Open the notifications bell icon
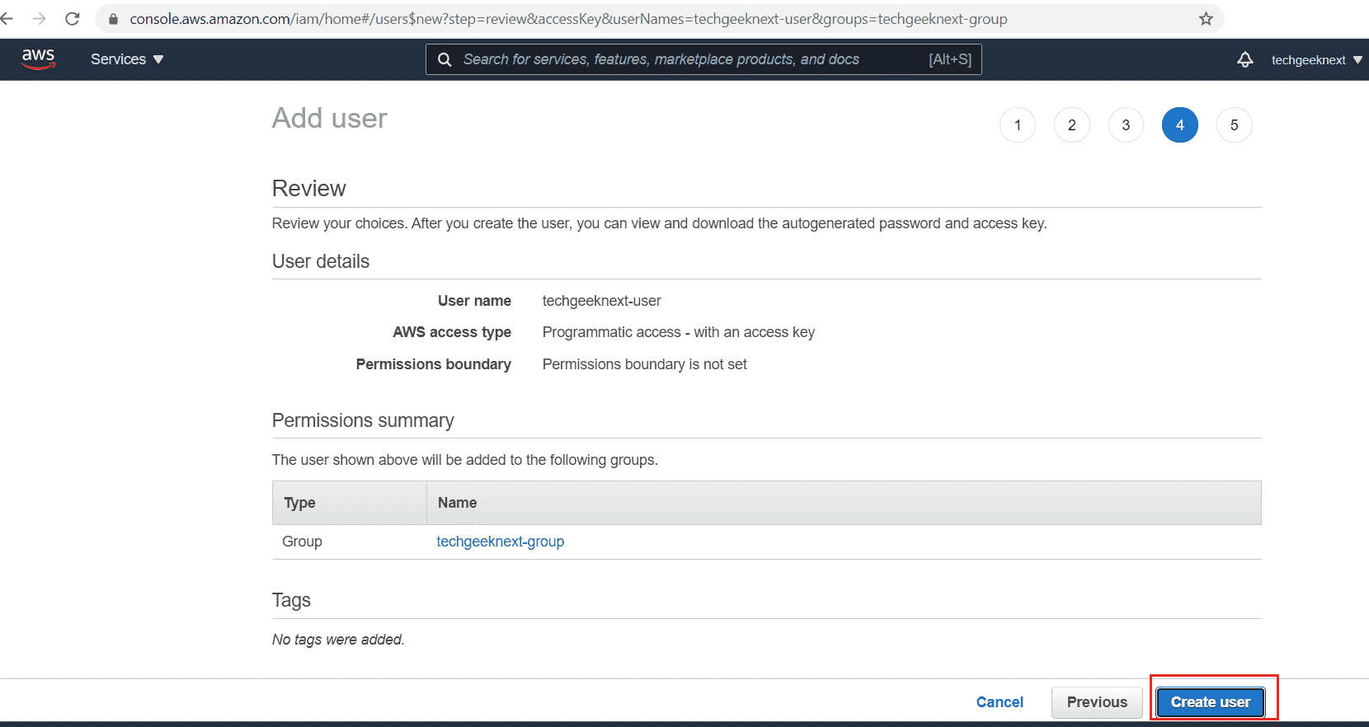Viewport: 1369px width, 727px height. [1245, 59]
